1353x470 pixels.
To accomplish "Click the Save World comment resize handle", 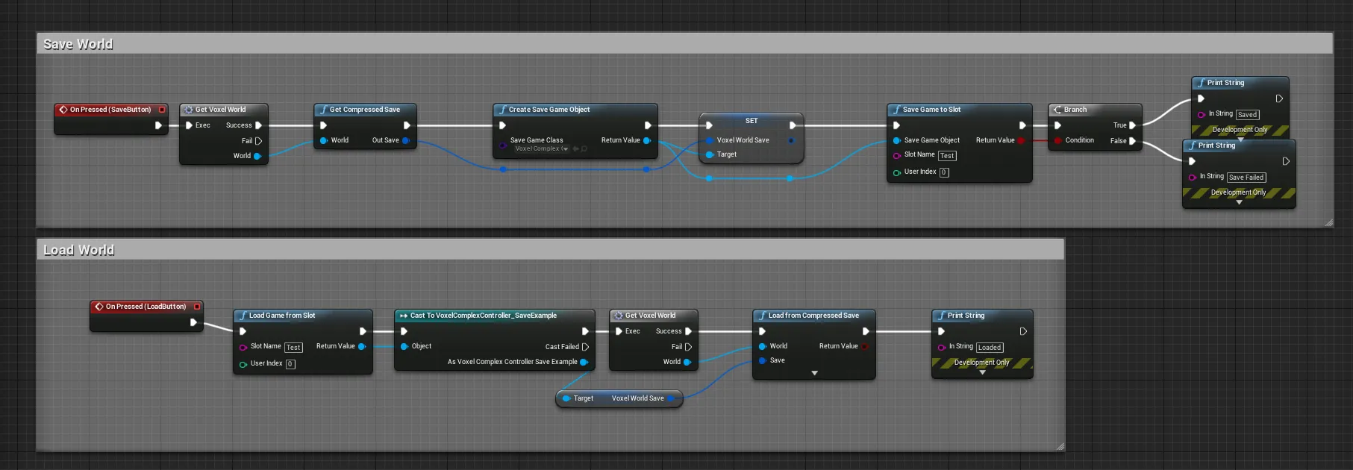I will (1328, 222).
